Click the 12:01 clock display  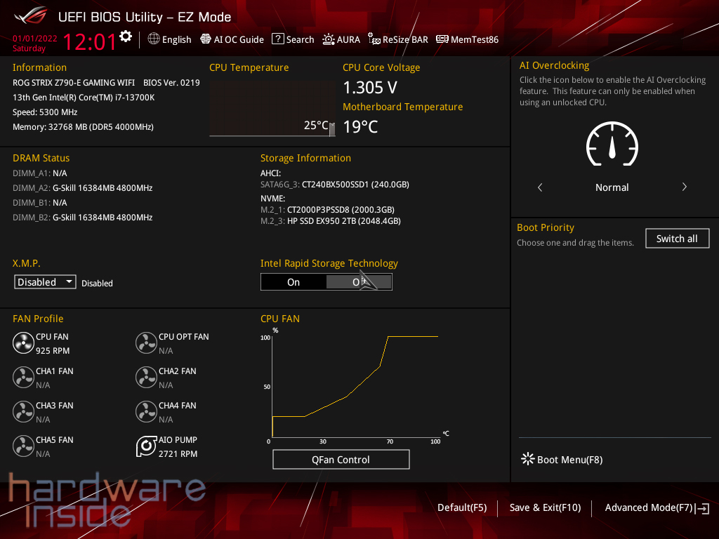89,42
